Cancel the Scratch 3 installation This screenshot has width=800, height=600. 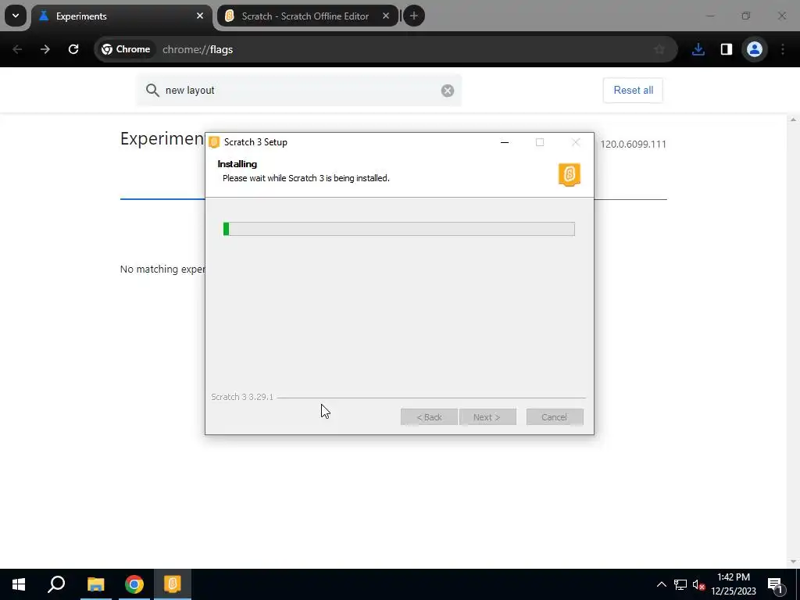[555, 417]
